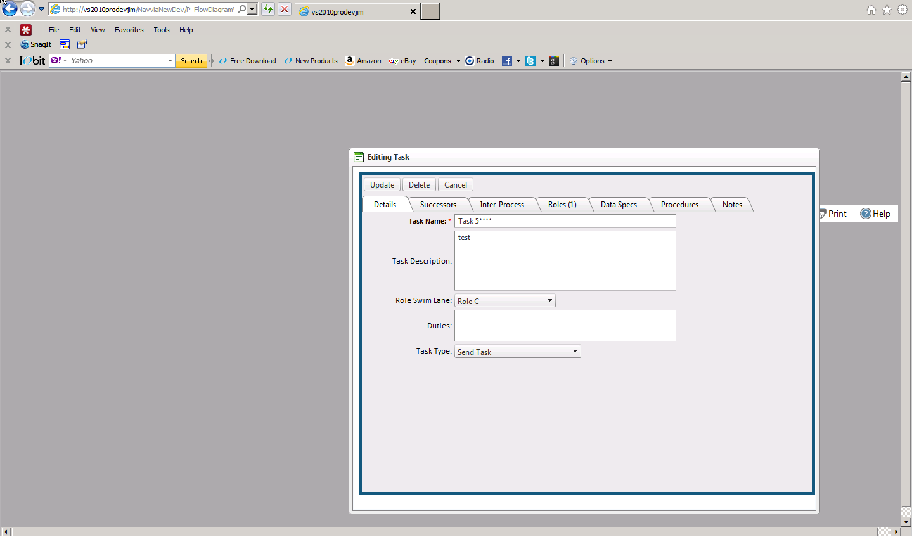The height and width of the screenshot is (536, 912).
Task: Click the New Products toolbar link
Action: (311, 61)
